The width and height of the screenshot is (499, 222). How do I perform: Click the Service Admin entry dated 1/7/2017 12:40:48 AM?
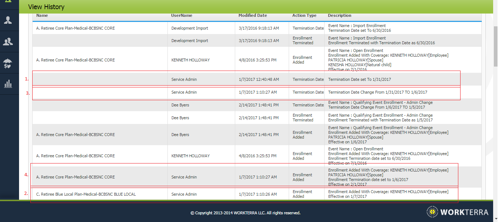(184, 79)
